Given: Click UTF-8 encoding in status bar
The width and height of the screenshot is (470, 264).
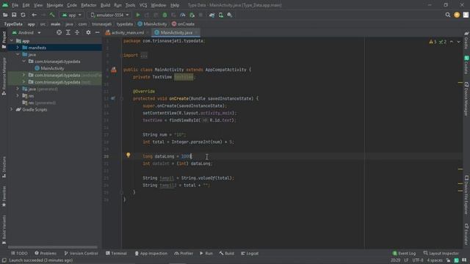Looking at the screenshot, I should pos(418,260).
